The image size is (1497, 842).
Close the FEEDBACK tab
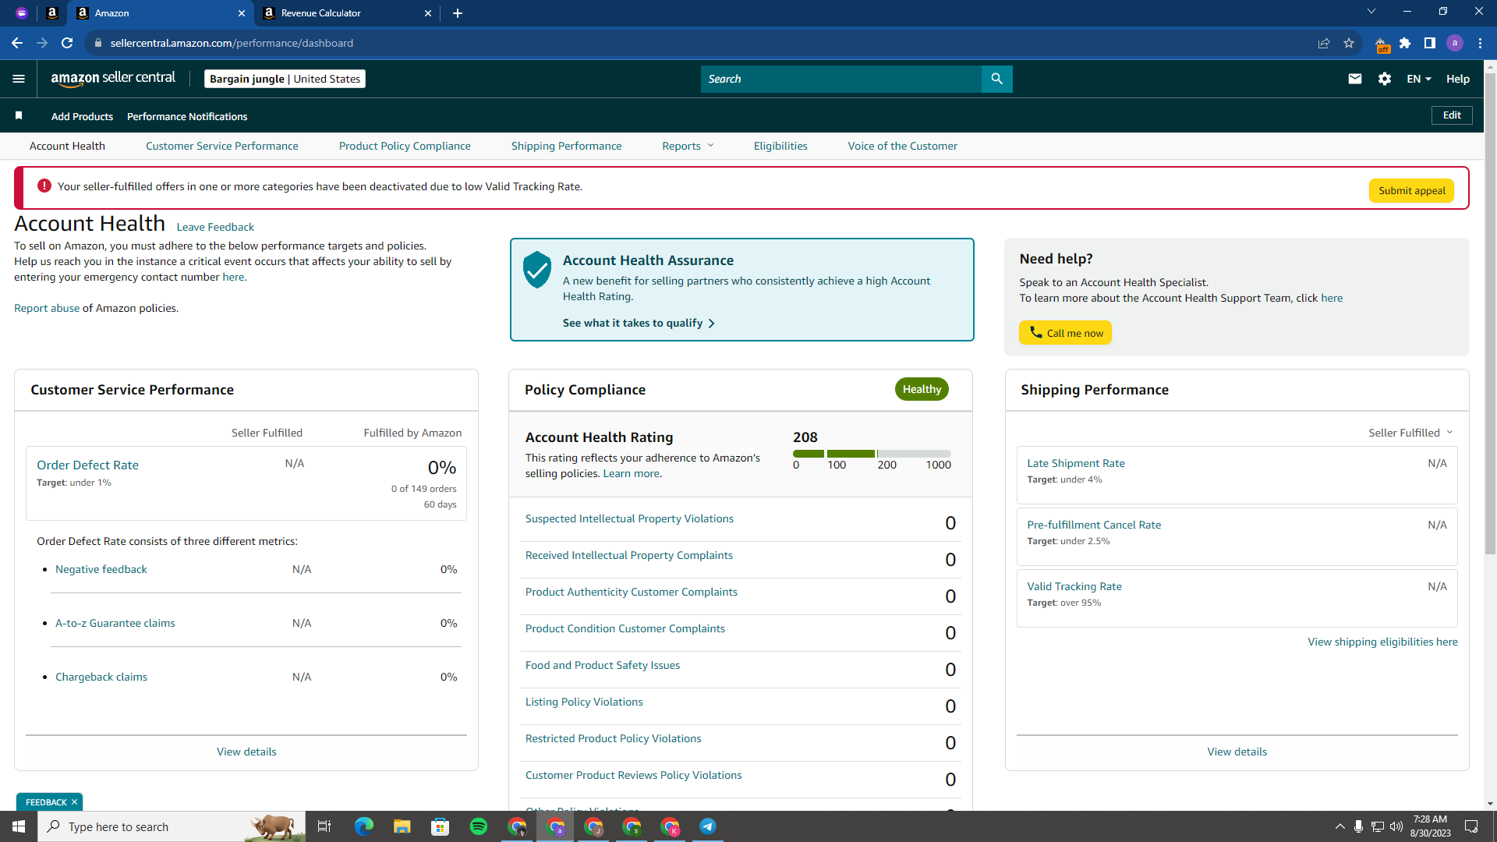coord(75,802)
